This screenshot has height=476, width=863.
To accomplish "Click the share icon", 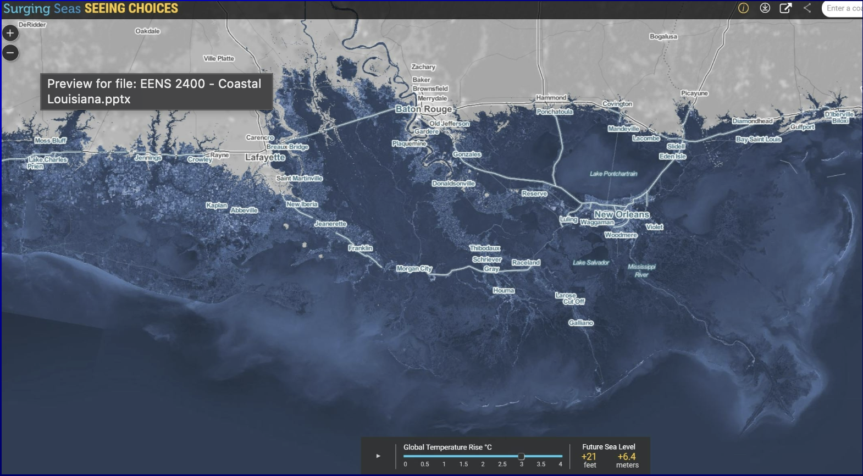I will point(807,8).
